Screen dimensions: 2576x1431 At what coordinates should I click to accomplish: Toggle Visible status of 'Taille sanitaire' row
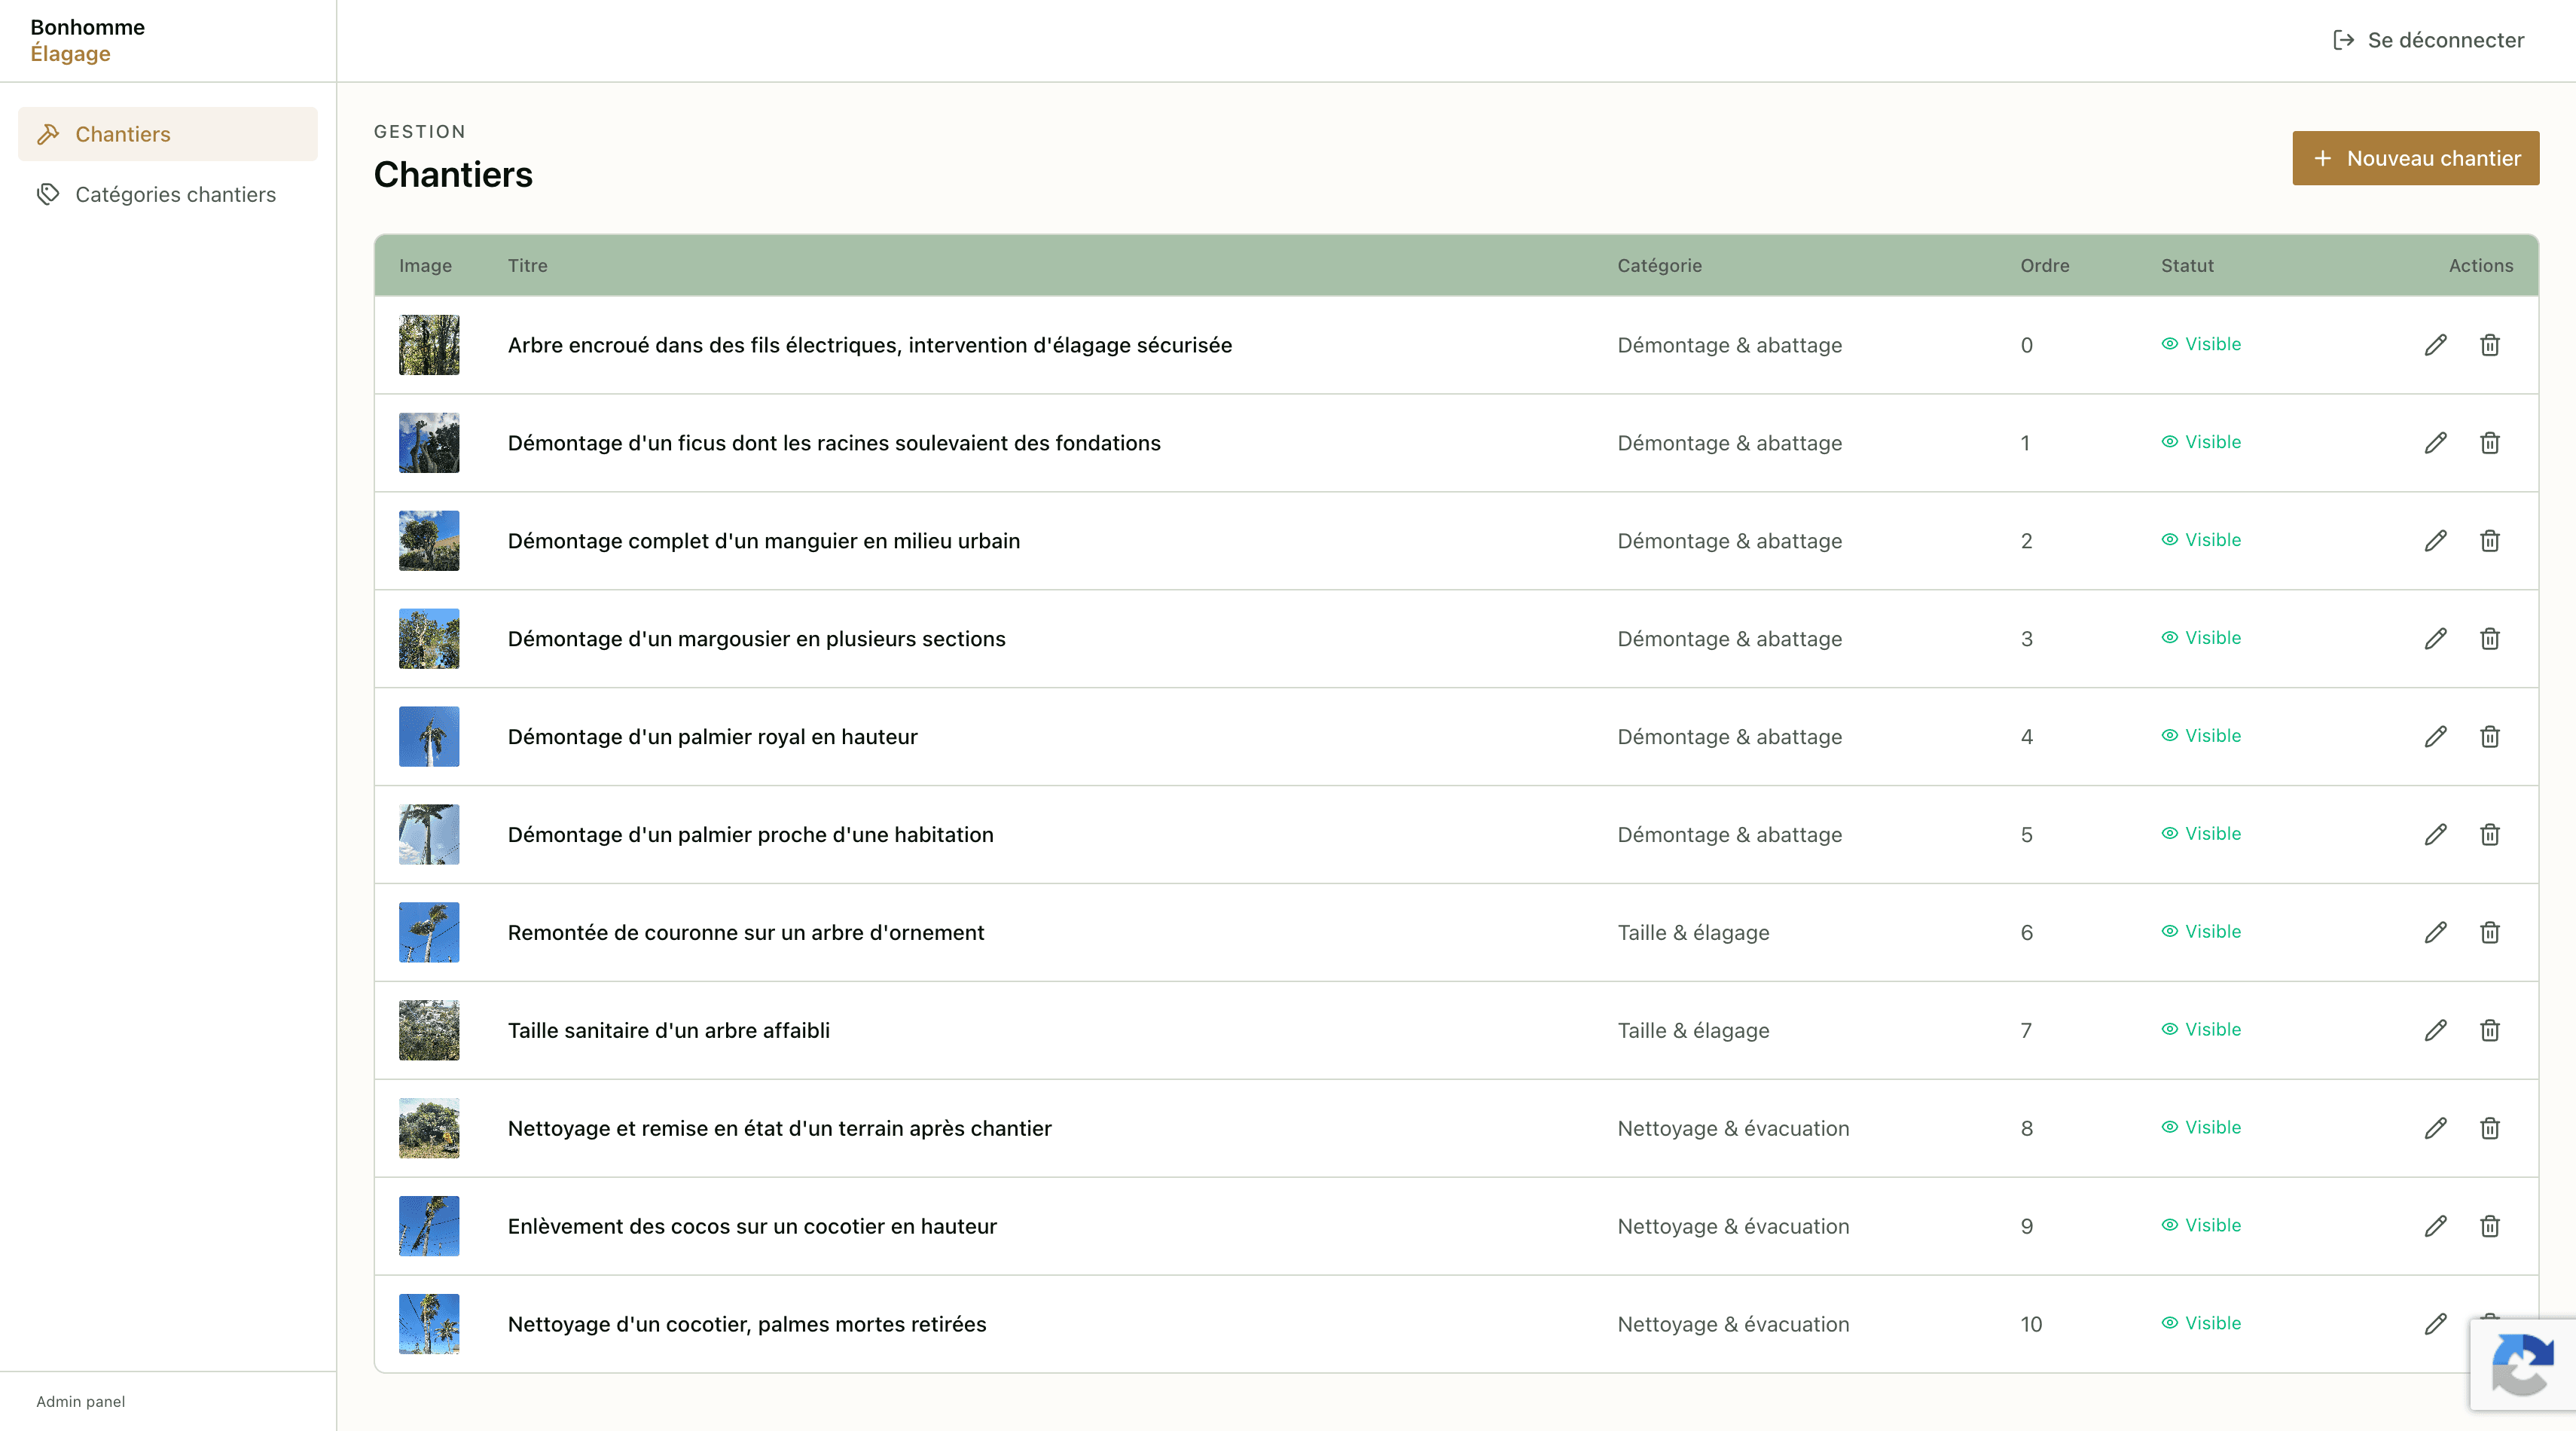point(2200,1030)
